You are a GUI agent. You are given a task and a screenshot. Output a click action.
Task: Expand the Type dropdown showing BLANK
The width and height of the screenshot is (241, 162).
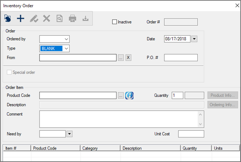point(66,48)
